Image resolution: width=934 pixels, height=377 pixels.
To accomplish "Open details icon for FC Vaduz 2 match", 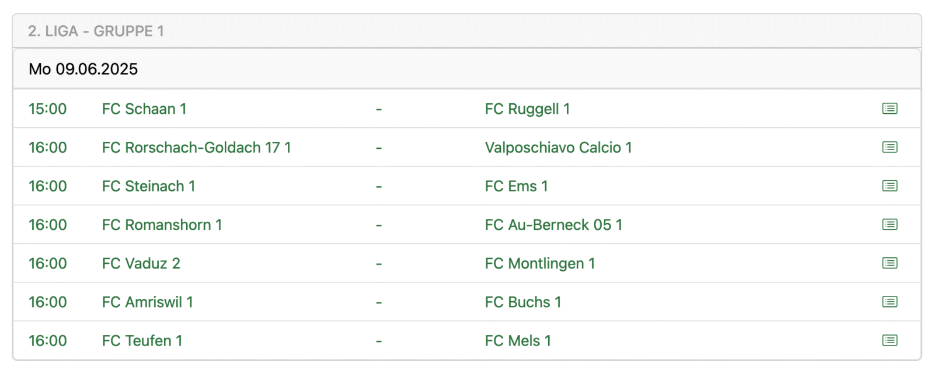I will (x=889, y=263).
